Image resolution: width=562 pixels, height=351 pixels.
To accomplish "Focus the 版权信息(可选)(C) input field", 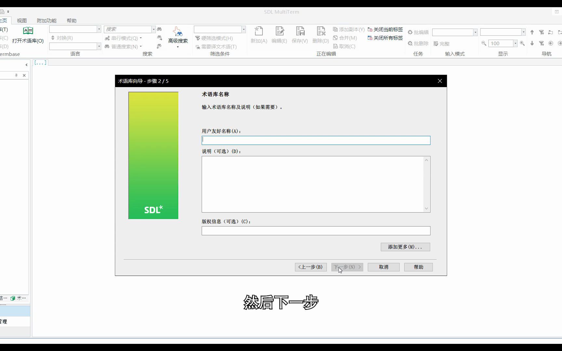I will (x=316, y=231).
